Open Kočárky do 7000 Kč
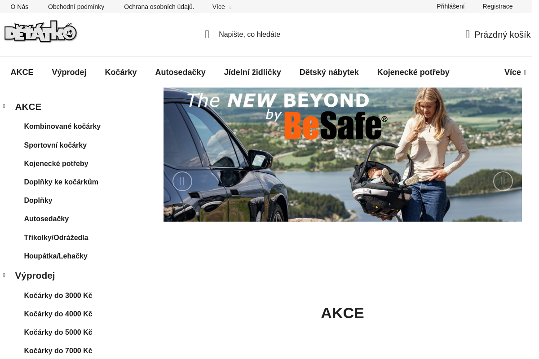The image size is (539, 359). pos(58,351)
